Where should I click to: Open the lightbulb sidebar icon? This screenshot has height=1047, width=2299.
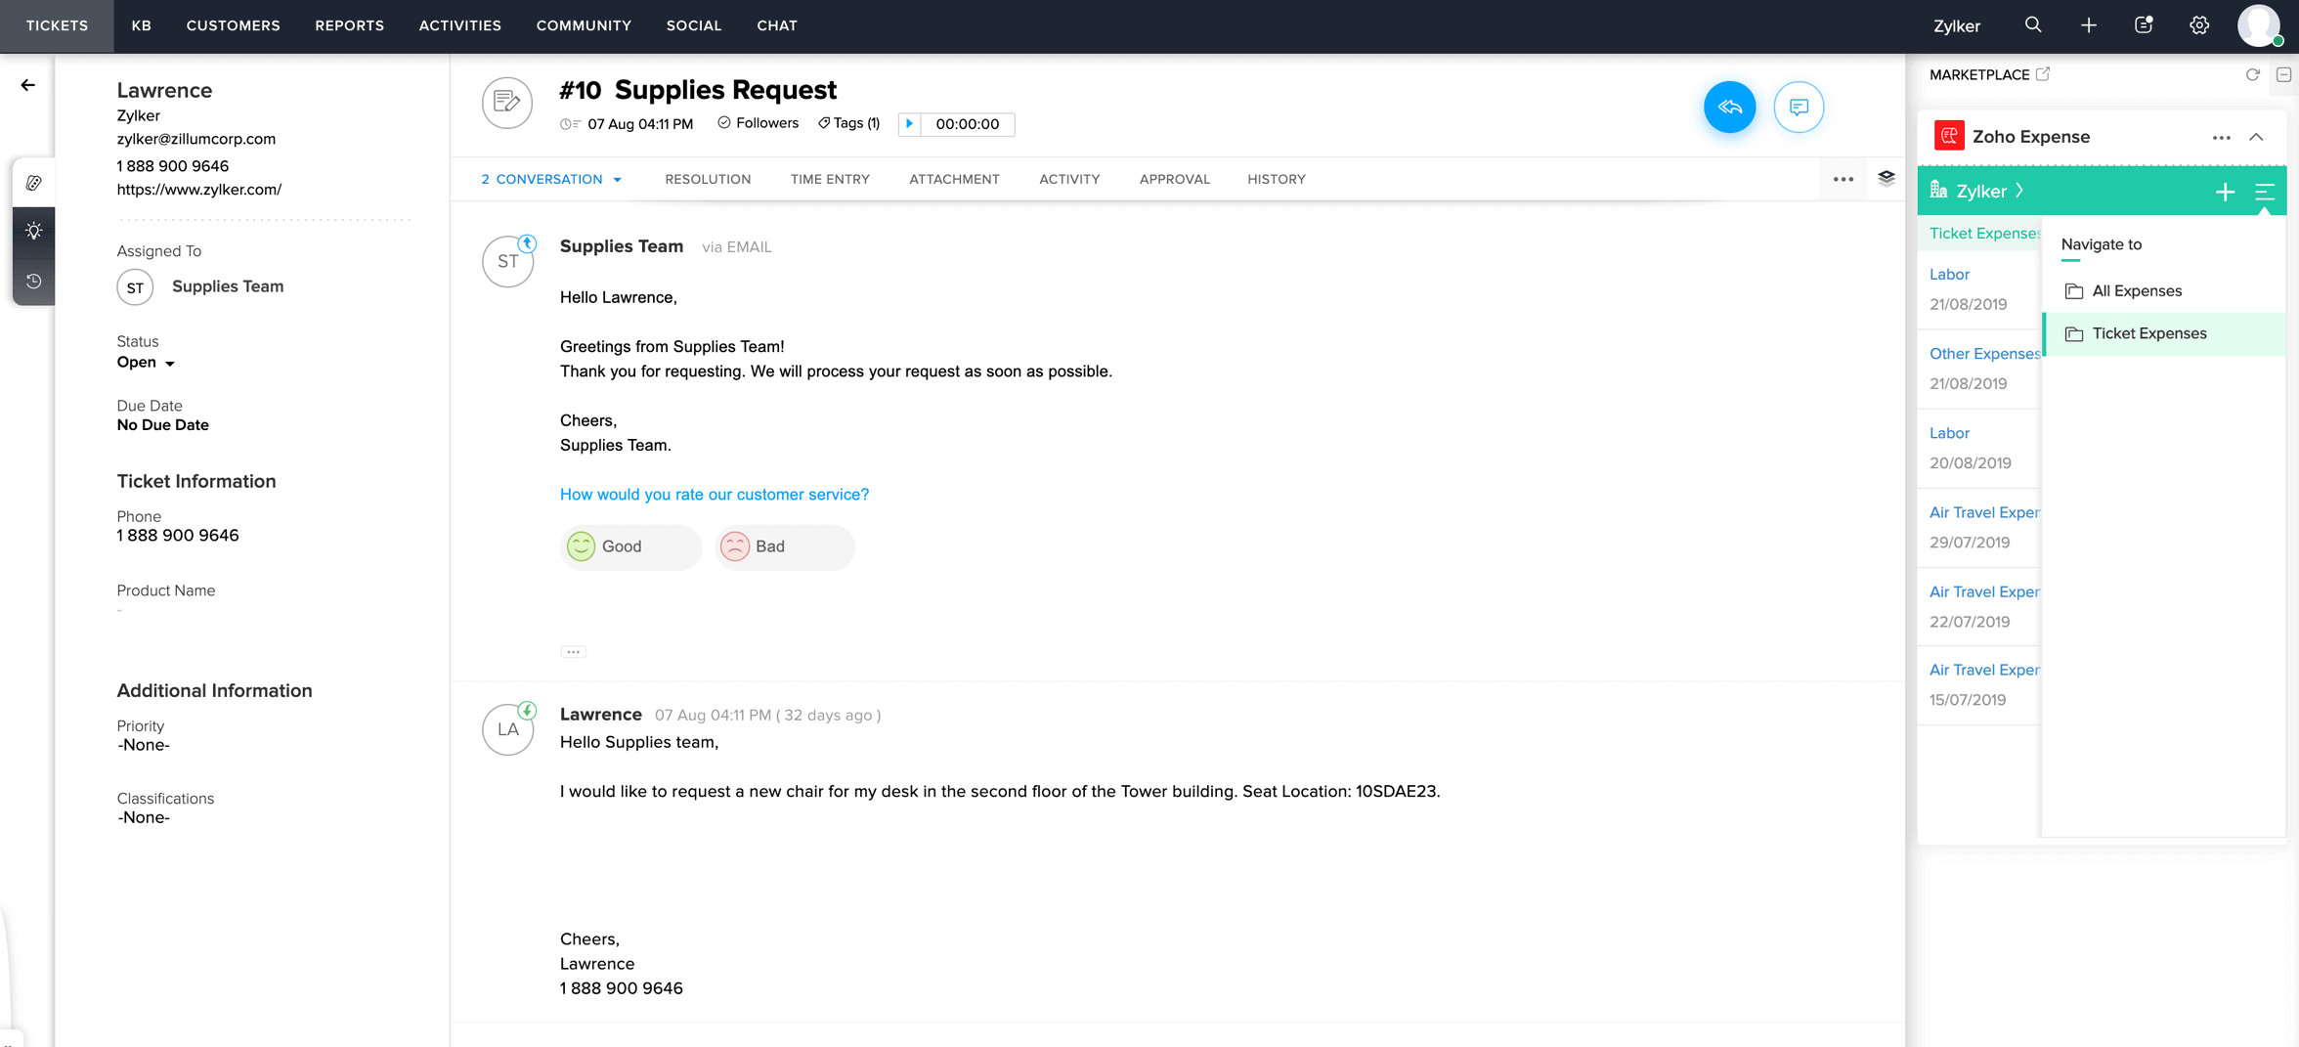34,231
